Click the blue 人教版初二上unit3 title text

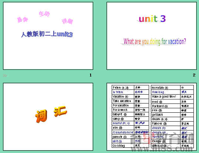[x=47, y=34]
